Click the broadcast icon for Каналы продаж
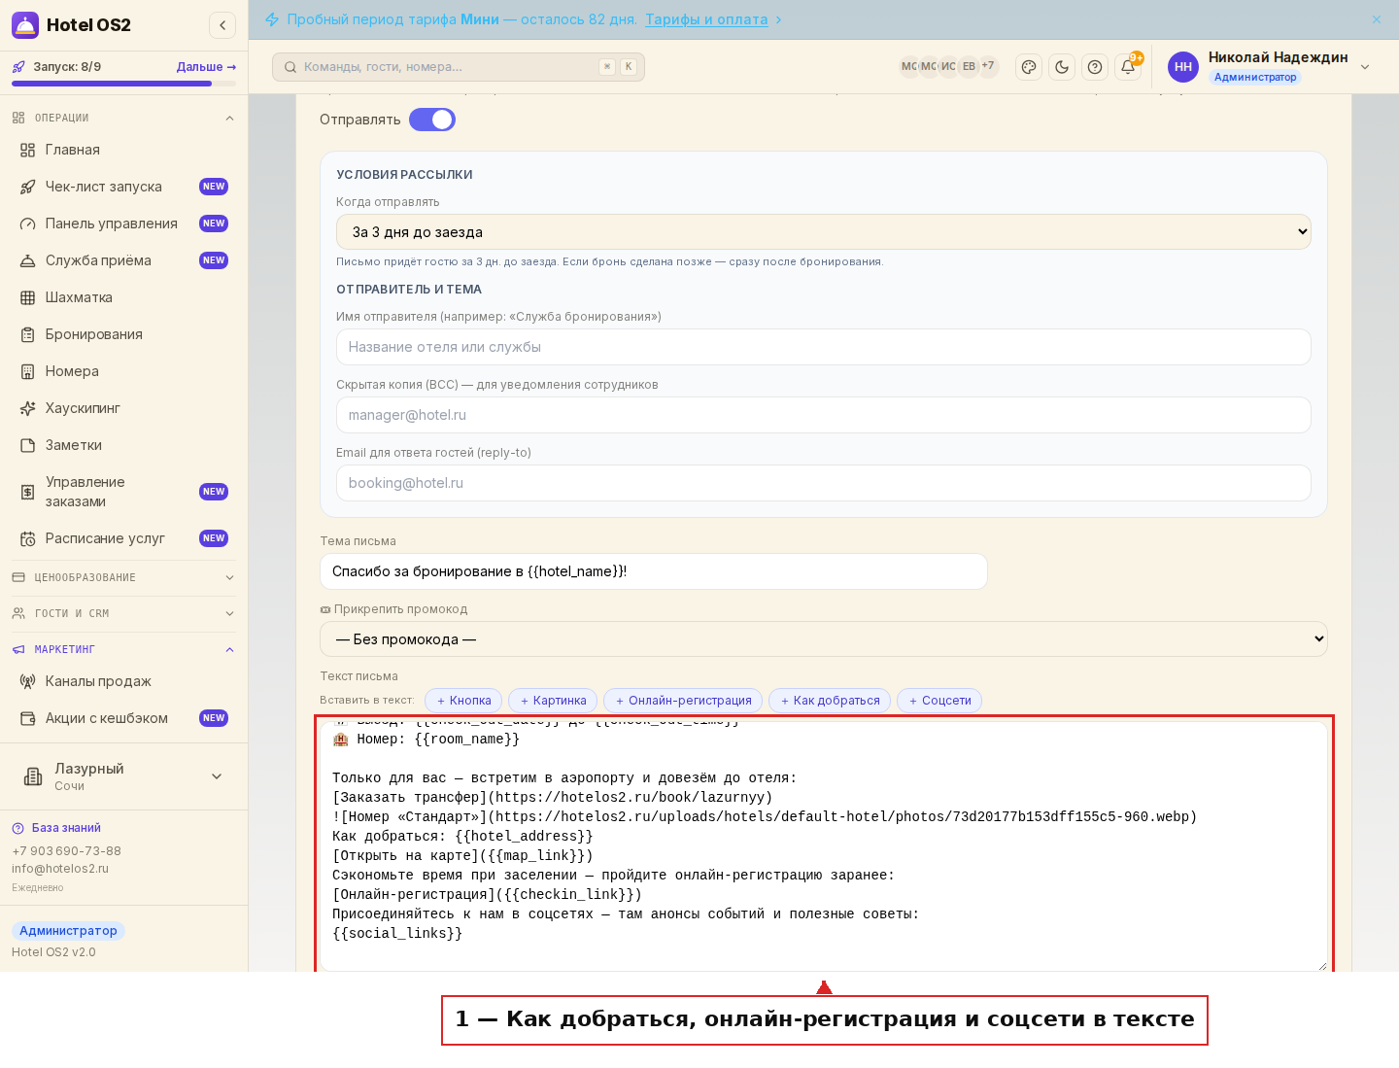The height and width of the screenshot is (1068, 1399). coord(28,681)
